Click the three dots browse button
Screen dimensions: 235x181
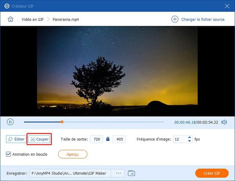click(x=117, y=173)
